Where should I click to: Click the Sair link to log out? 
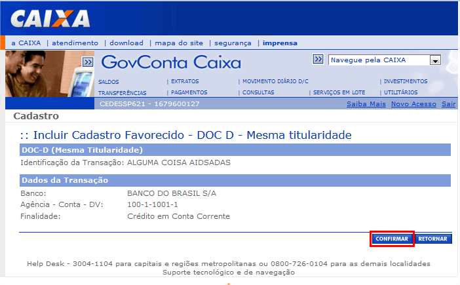tap(449, 104)
